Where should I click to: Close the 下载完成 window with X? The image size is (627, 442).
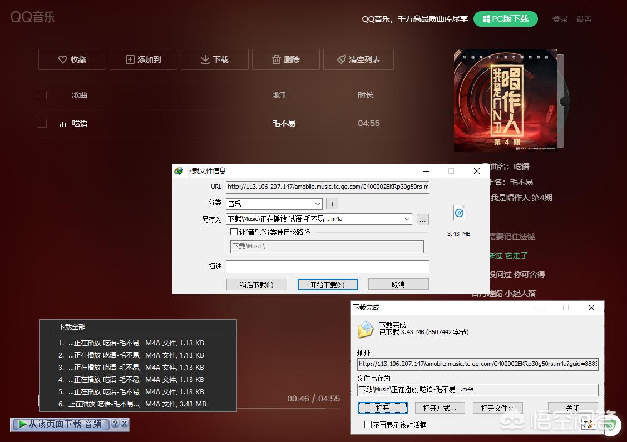(x=591, y=308)
